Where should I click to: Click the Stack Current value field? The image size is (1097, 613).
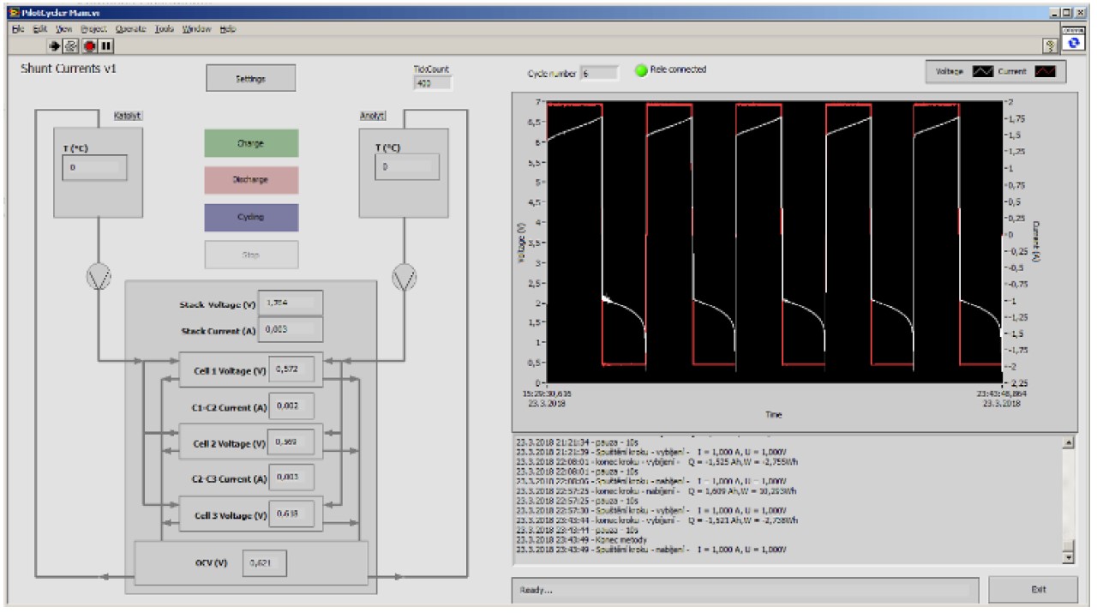291,329
